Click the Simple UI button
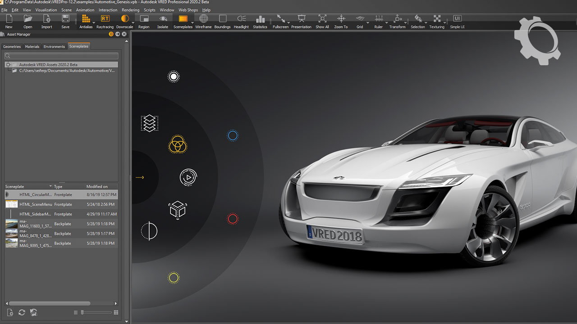577x324 pixels. coord(457,19)
